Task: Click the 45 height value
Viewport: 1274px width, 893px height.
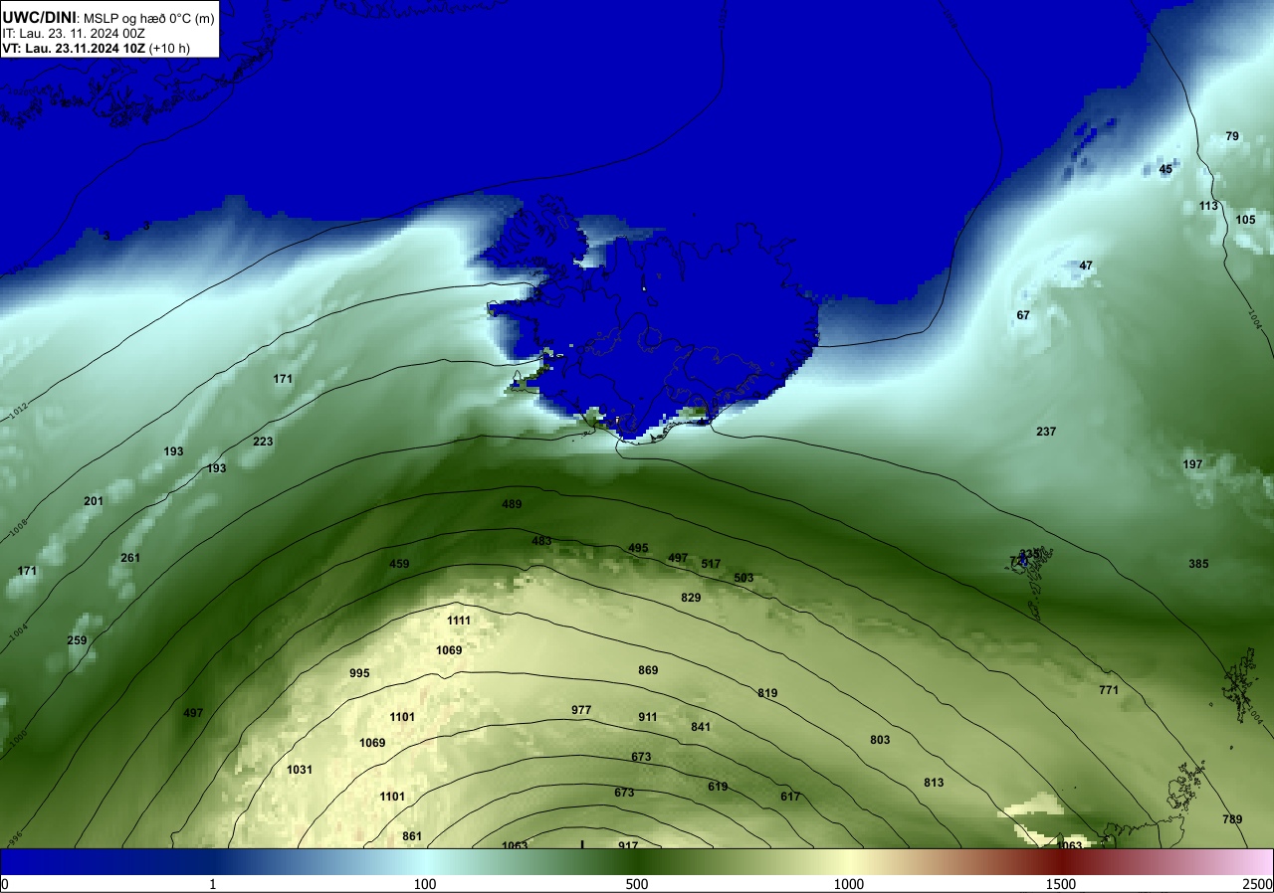Action: click(x=1166, y=169)
